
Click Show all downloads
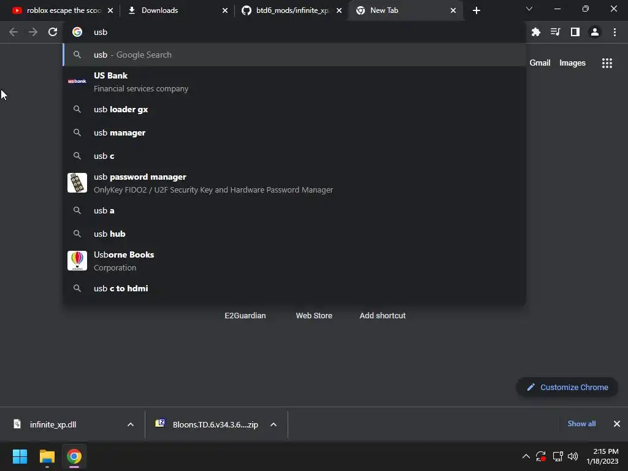coord(581,424)
